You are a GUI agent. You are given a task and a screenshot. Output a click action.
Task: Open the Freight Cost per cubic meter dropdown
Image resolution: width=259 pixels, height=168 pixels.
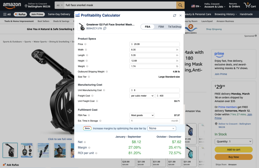[x=142, y=96]
